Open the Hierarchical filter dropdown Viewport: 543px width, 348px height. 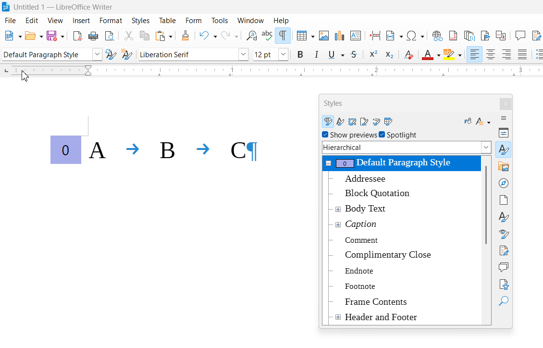point(486,148)
